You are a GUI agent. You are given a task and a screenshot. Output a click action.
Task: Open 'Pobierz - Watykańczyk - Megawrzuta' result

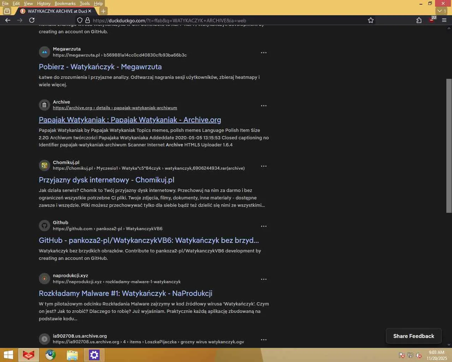[100, 67]
